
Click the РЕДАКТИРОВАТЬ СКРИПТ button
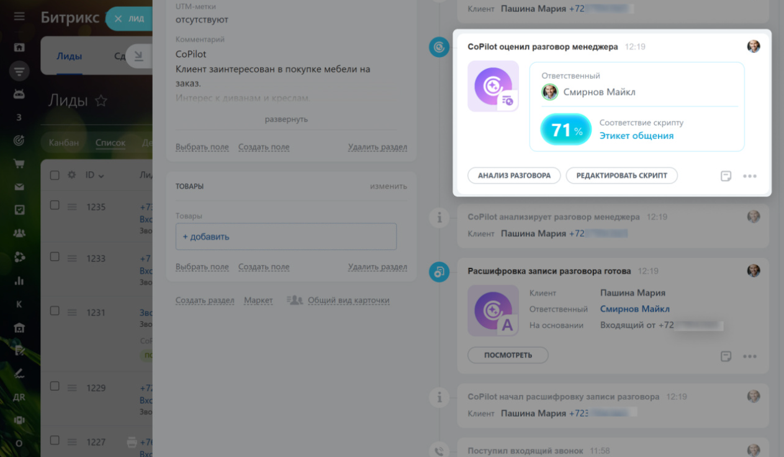pyautogui.click(x=621, y=175)
